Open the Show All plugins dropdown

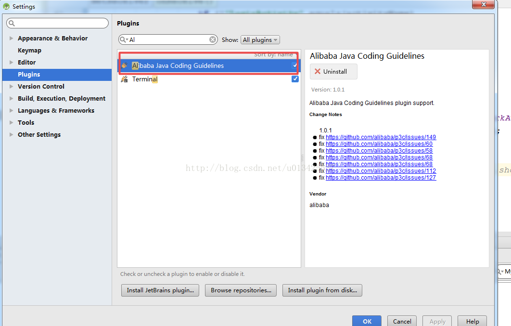pos(260,40)
